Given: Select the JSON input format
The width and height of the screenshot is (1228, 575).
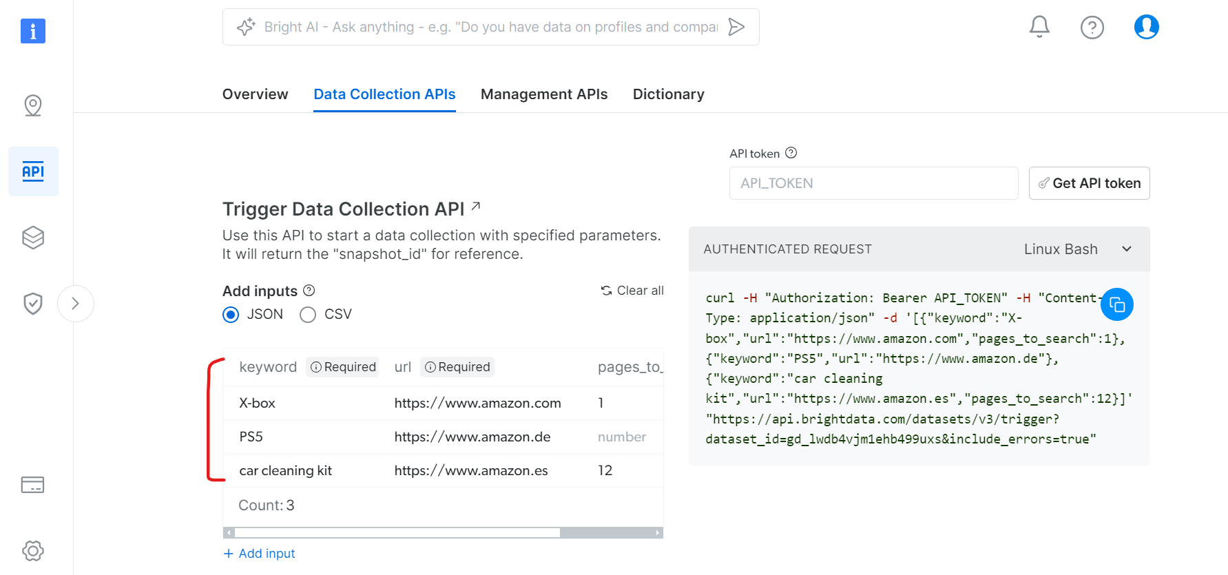Looking at the screenshot, I should (231, 315).
